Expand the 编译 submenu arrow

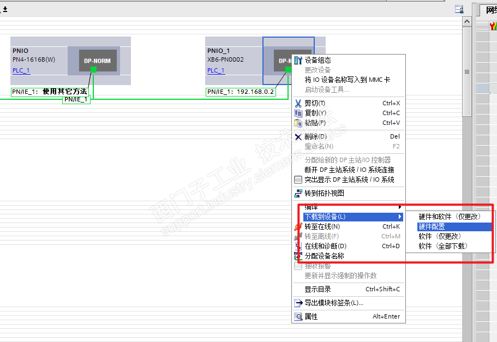click(400, 207)
